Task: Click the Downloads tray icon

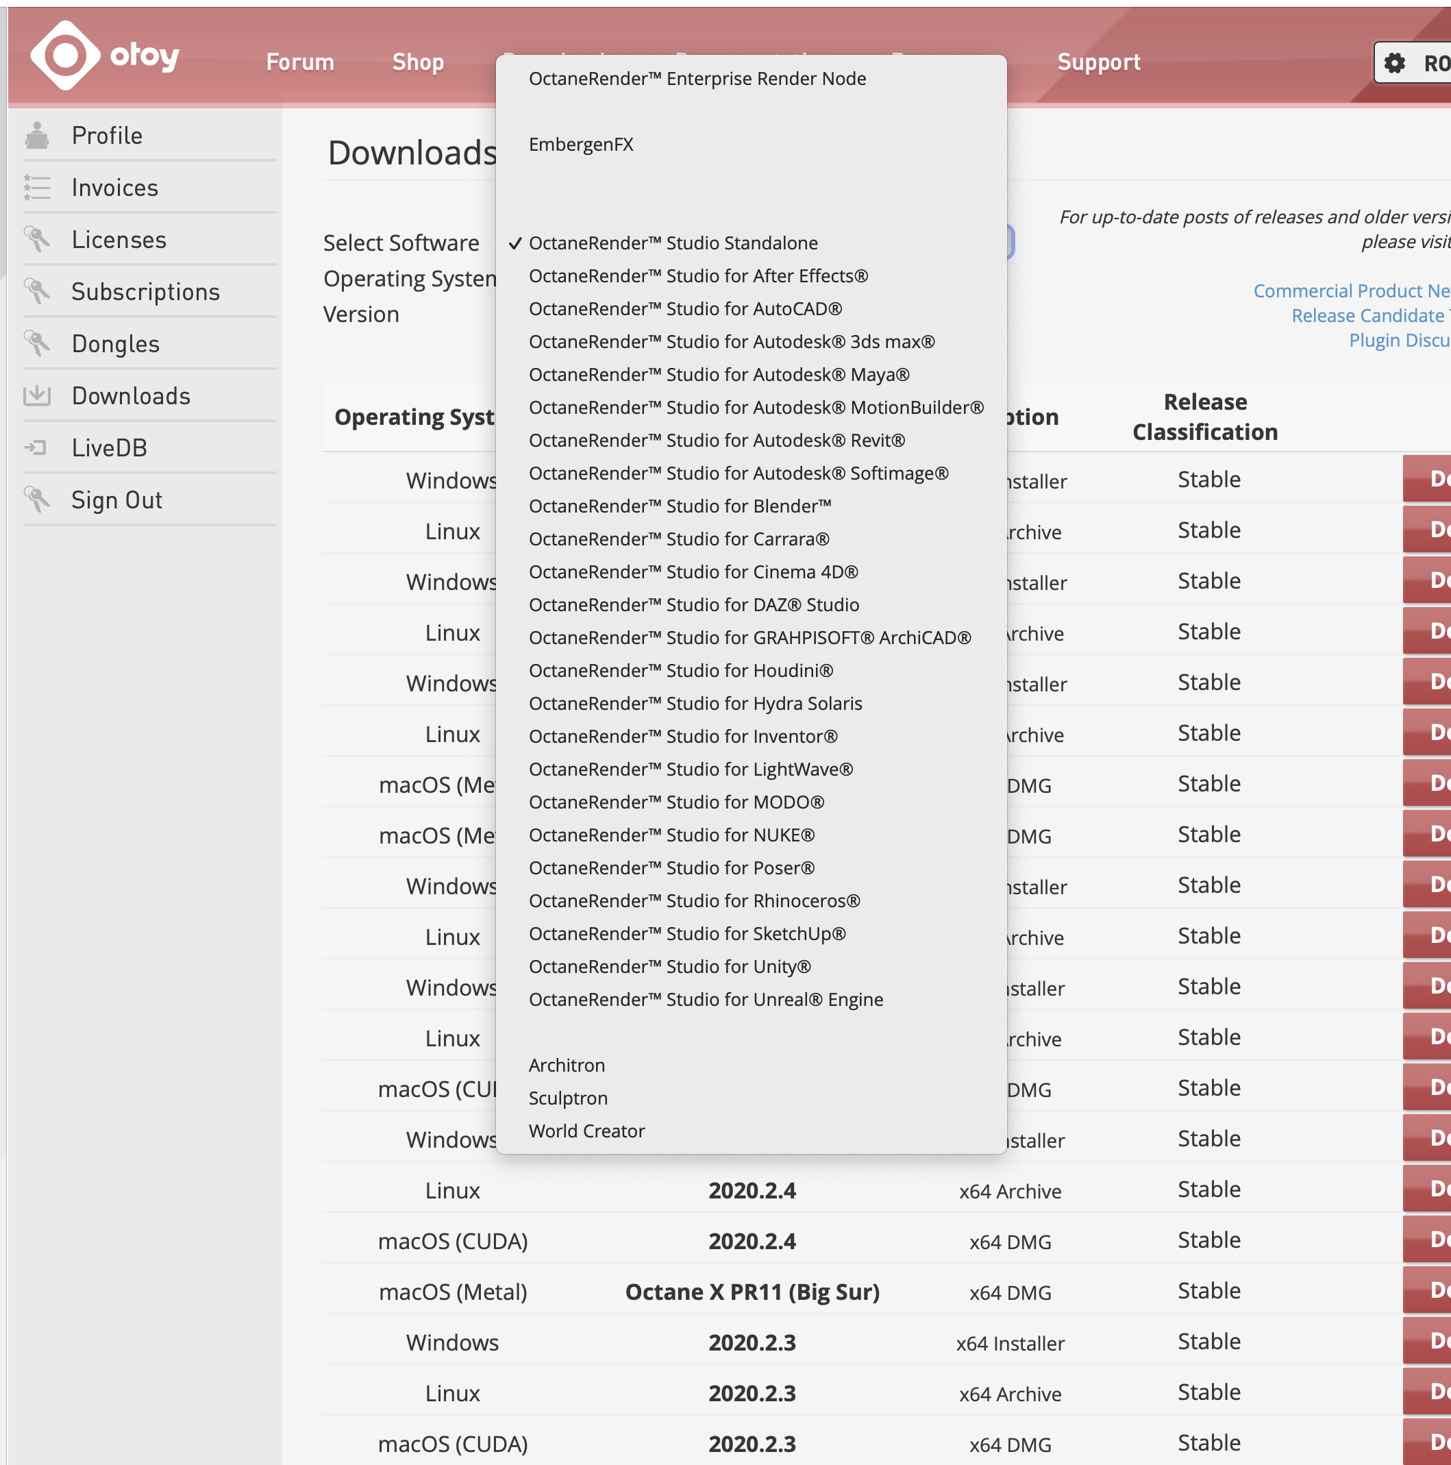Action: point(36,396)
